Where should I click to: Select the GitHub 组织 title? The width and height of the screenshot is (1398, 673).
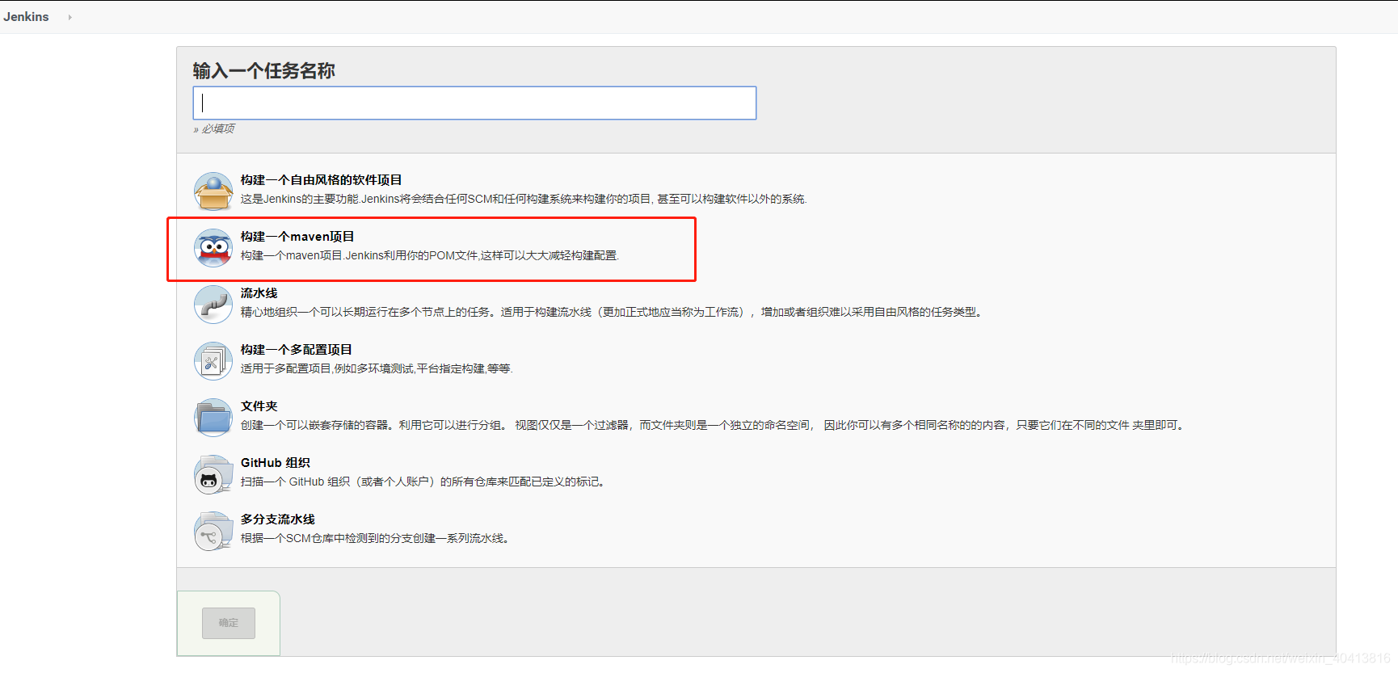point(276,462)
